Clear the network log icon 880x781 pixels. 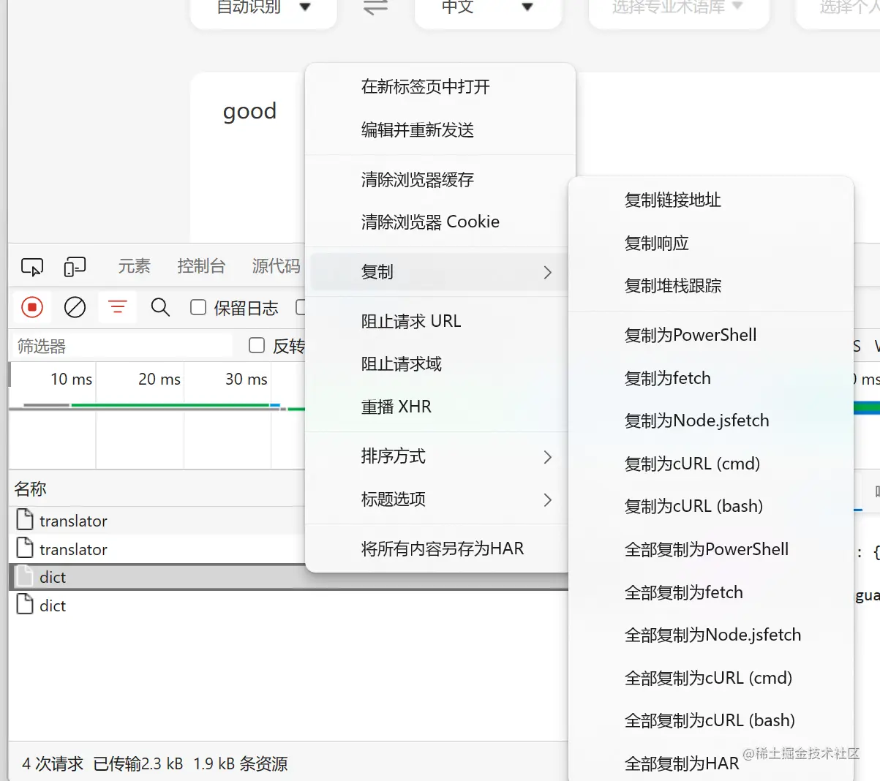[x=75, y=307]
